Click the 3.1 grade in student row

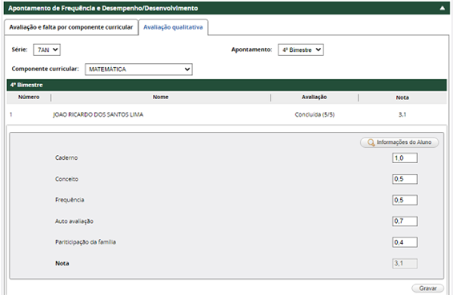(x=402, y=114)
